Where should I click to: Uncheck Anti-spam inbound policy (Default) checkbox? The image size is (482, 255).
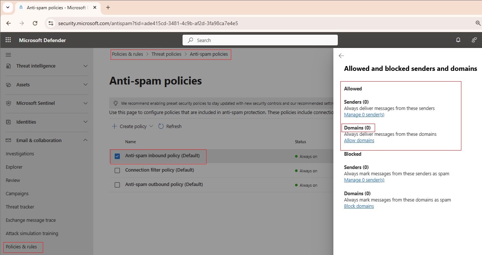pos(117,156)
